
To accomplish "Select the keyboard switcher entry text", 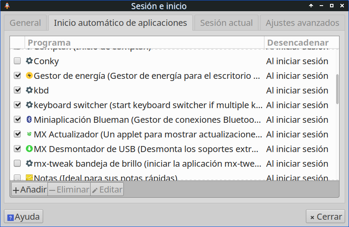I will [x=148, y=105].
